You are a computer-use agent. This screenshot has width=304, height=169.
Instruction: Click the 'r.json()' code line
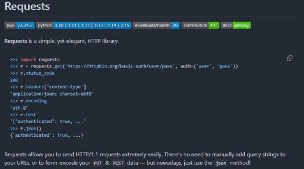[26, 129]
